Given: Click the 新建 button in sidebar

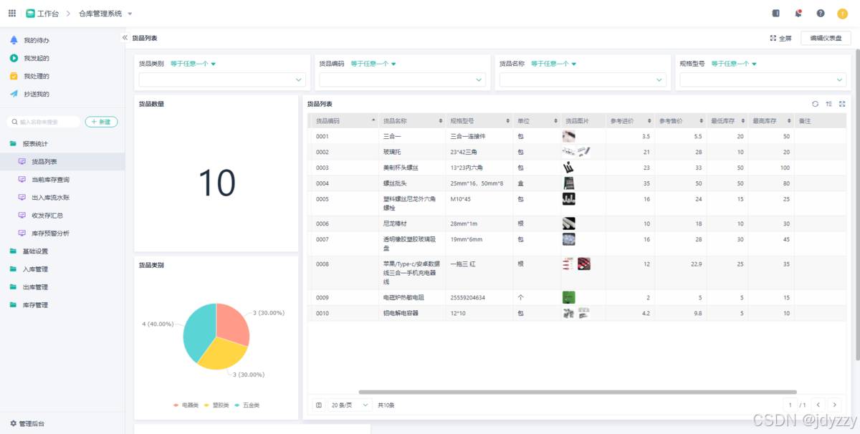Looking at the screenshot, I should 100,122.
